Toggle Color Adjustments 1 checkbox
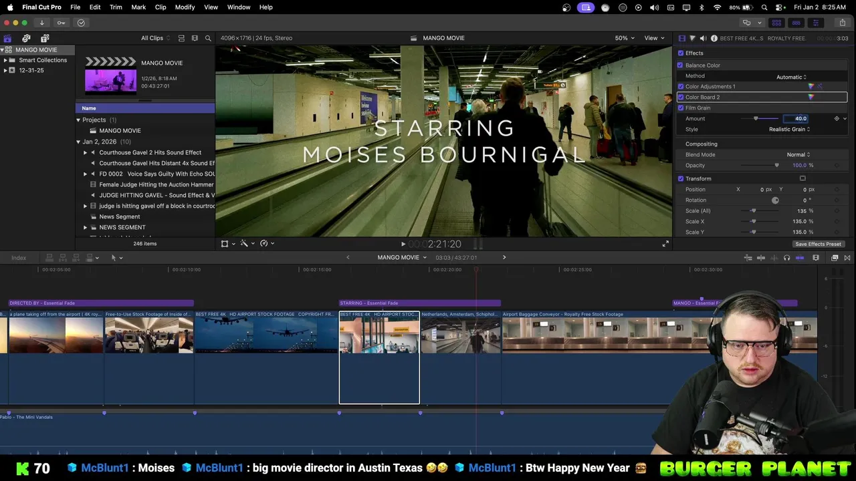Viewport: 856px width, 481px height. [x=681, y=87]
